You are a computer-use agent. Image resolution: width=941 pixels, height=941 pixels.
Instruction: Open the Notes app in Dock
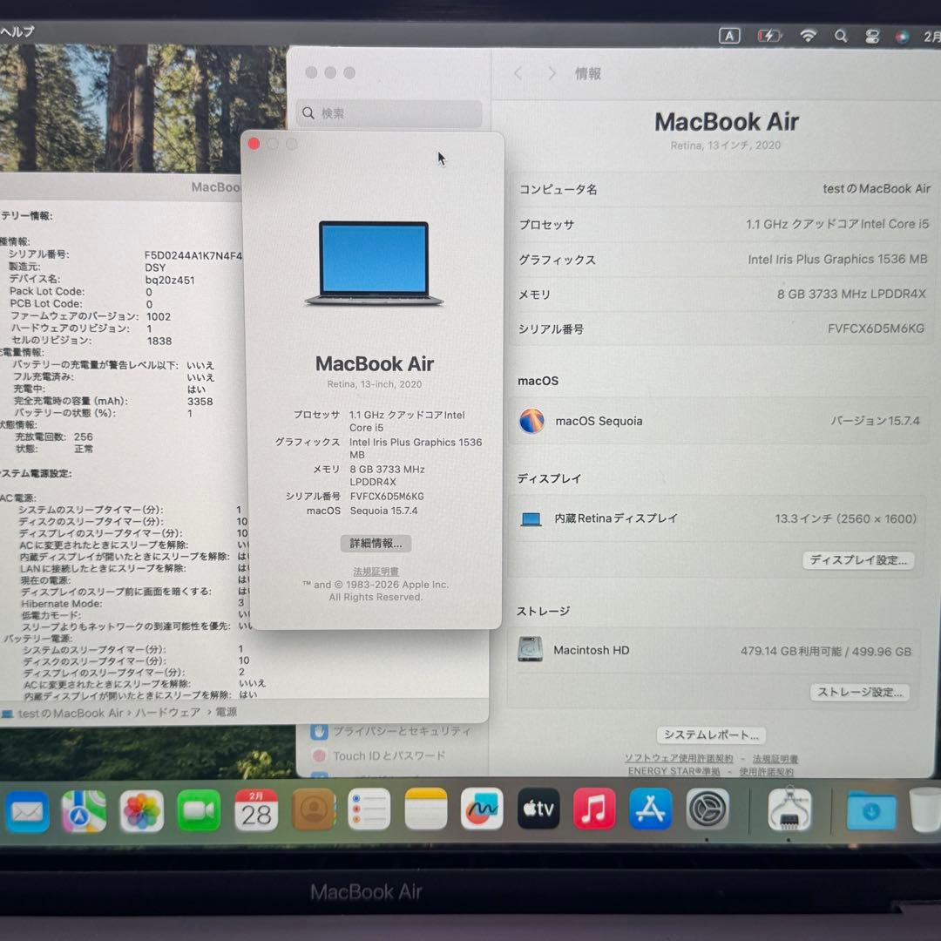point(425,809)
